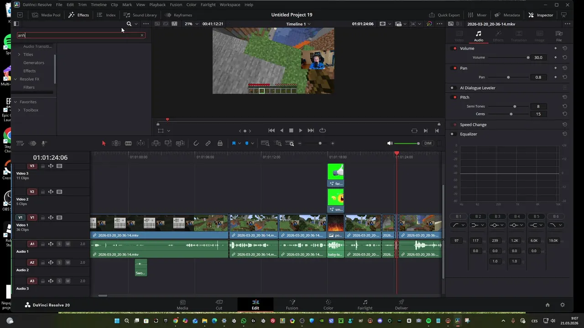Enable the AI Dialogue Leveler toggle
This screenshot has width=584, height=328.
[453, 88]
